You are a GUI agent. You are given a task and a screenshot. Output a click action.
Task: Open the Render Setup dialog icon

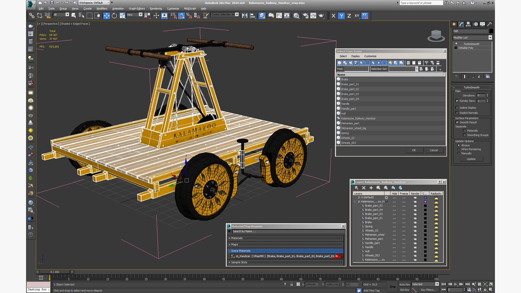[305, 16]
